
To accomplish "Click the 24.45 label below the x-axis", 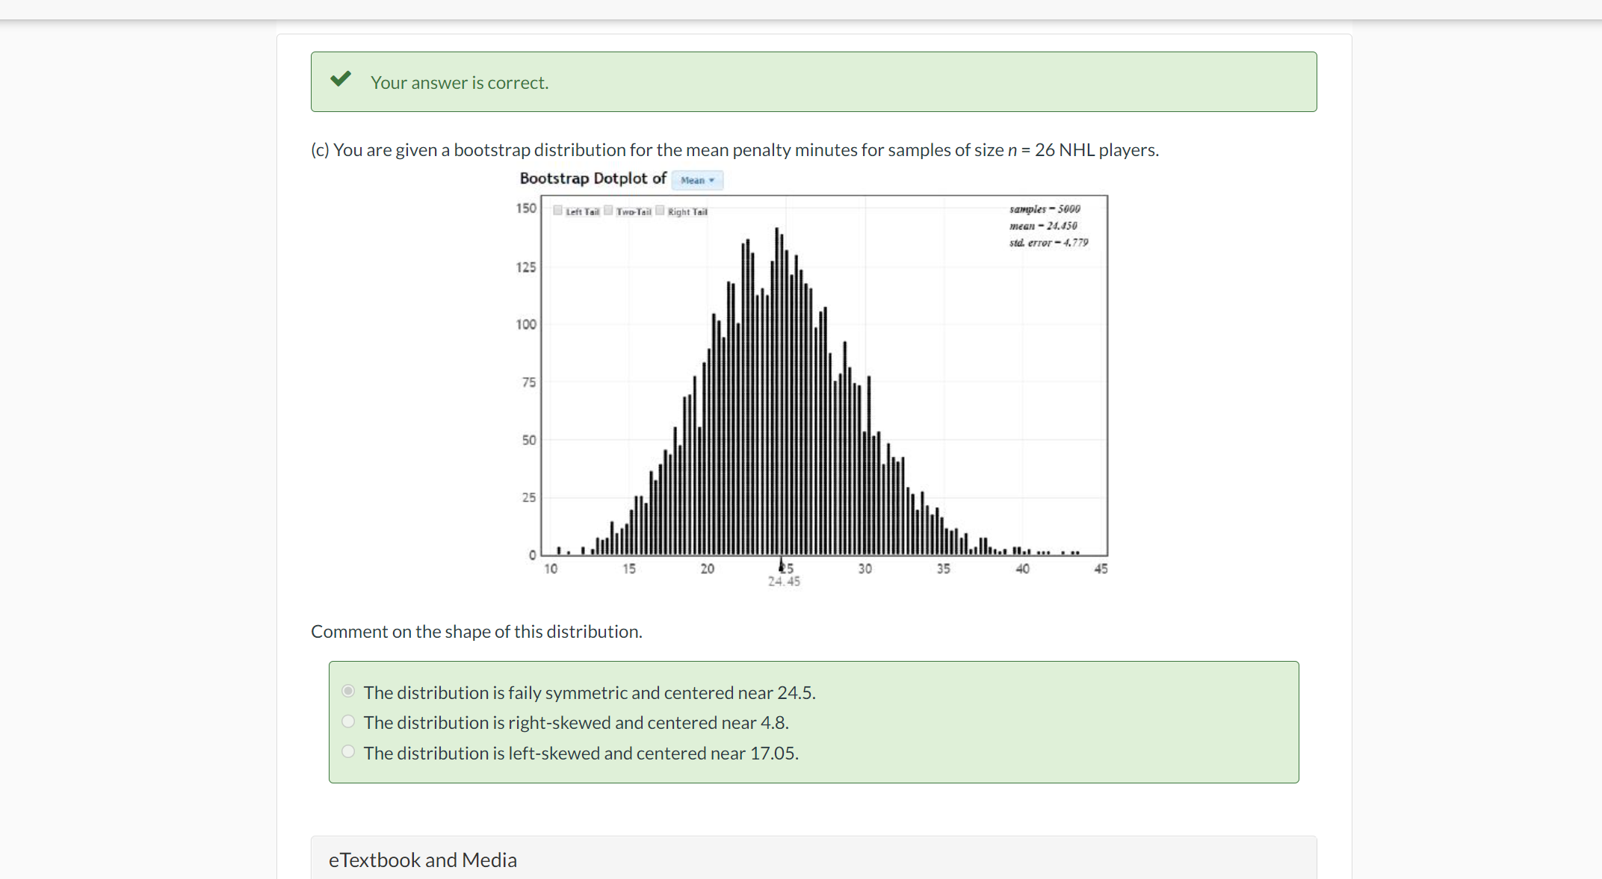I will click(x=784, y=582).
